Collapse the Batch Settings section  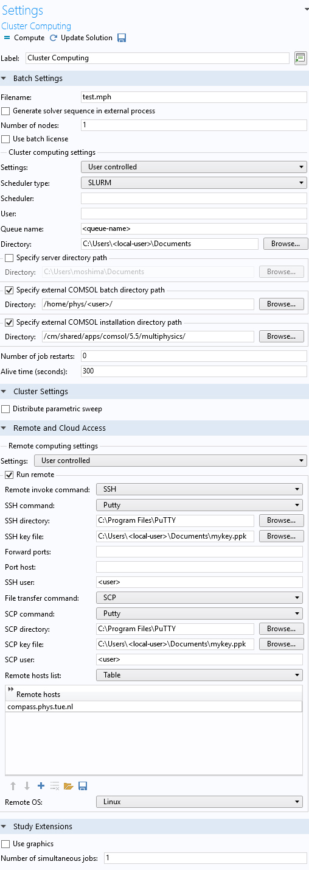[x=4, y=79]
